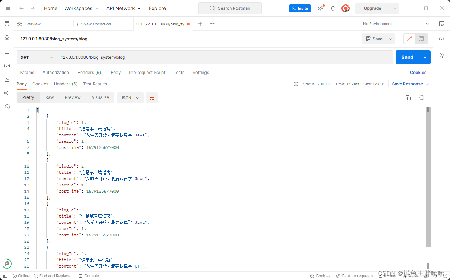Switch to comments mode
This screenshot has width=450, height=280.
click(x=421, y=39)
